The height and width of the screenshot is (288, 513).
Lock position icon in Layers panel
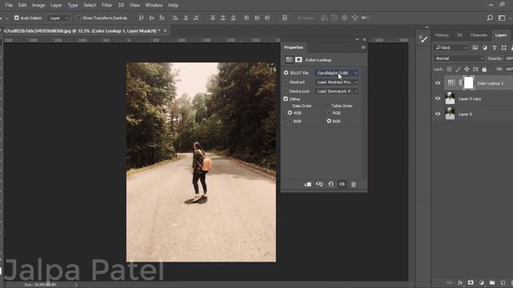467,70
